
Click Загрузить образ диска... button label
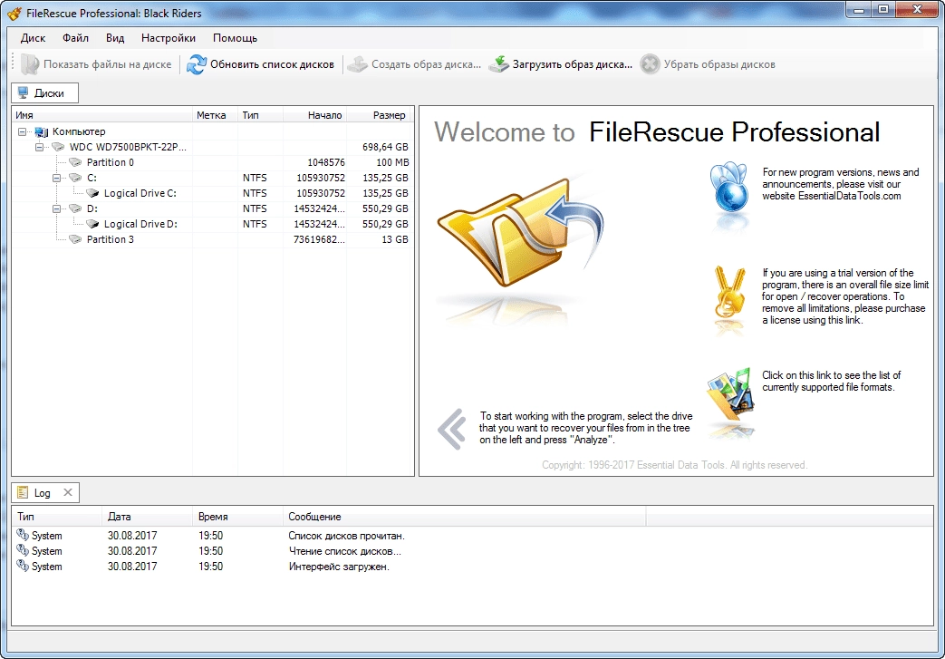pos(573,64)
